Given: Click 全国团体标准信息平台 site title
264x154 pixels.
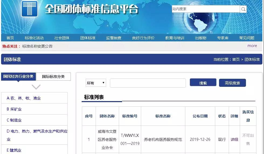Looking at the screenshot, I should 92,9.
